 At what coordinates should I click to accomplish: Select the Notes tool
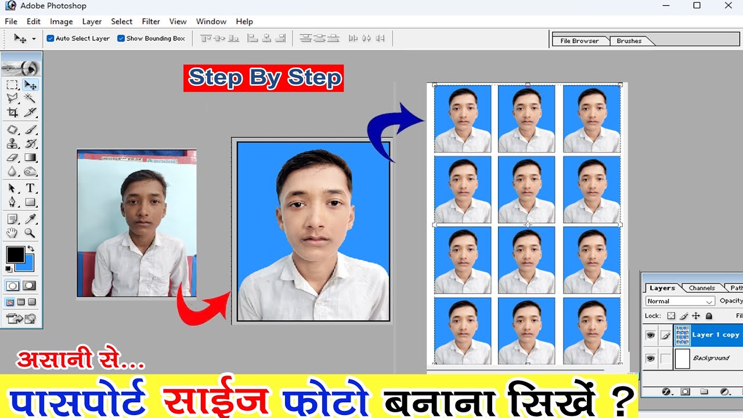[x=12, y=219]
